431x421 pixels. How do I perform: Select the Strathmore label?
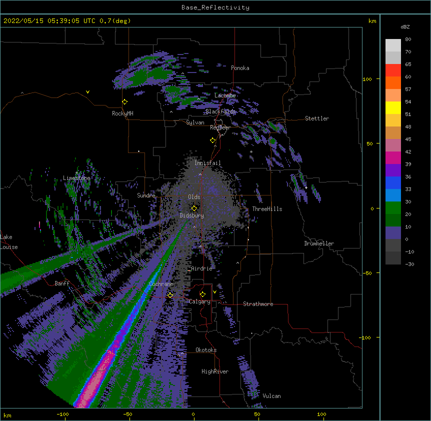(x=258, y=304)
